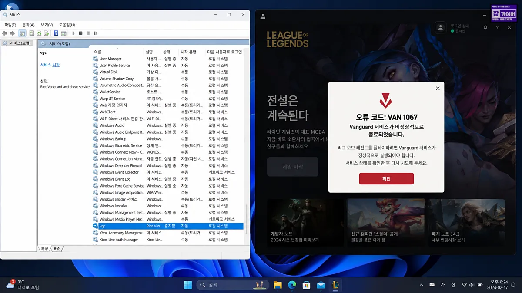Screen dimensions: 522x293
Task: Select the Windows Event Log service
Action: pyautogui.click(x=168, y=179)
